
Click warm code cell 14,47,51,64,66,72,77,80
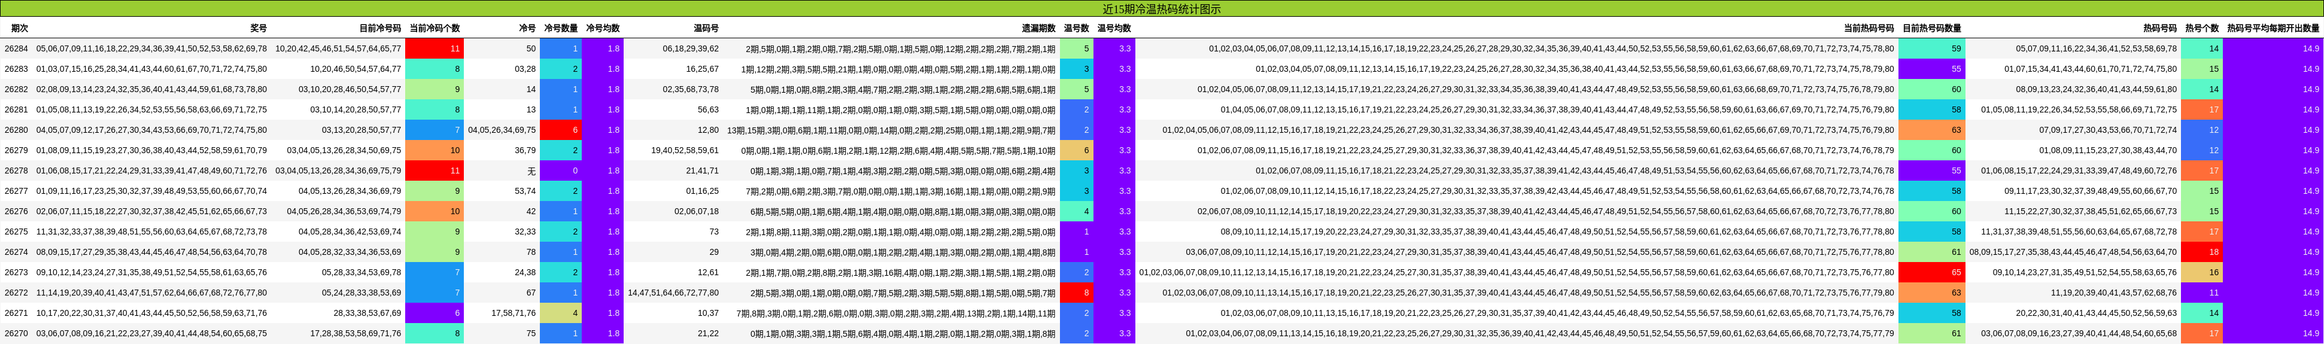673,293
